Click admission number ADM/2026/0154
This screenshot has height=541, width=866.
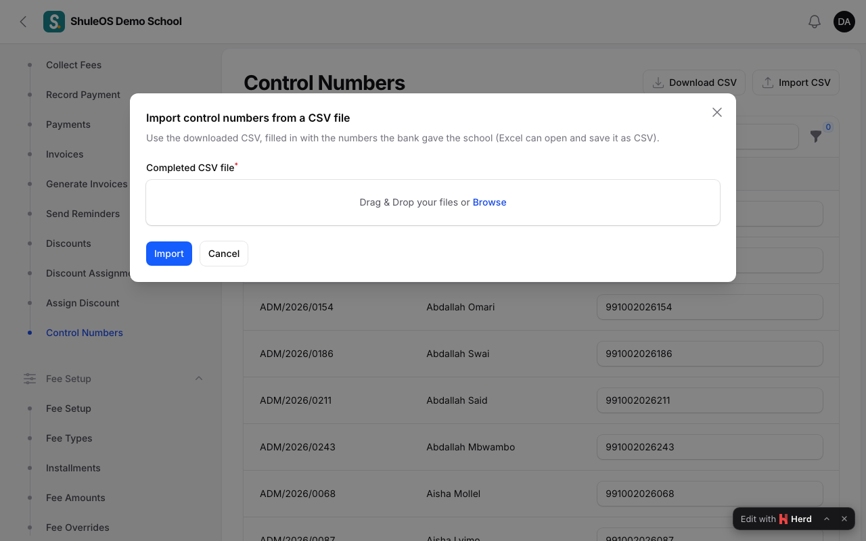point(296,307)
